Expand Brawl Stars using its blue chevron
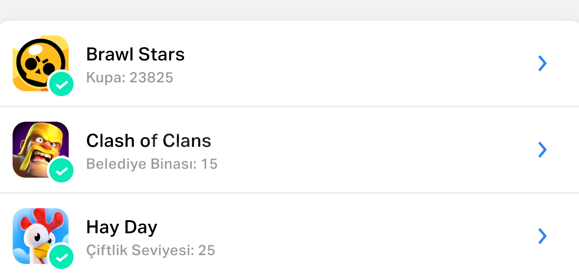579x273 pixels. pos(542,63)
